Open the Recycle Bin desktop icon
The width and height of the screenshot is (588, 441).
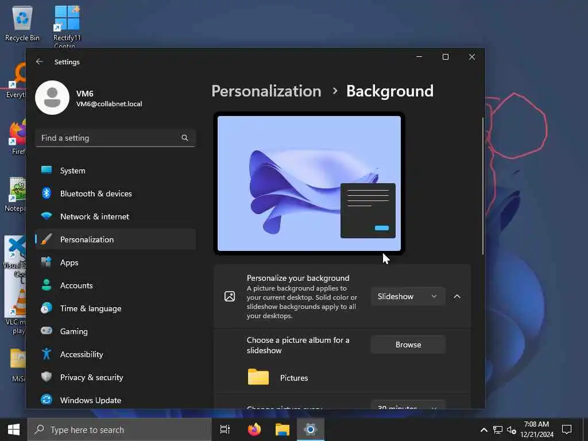click(22, 24)
